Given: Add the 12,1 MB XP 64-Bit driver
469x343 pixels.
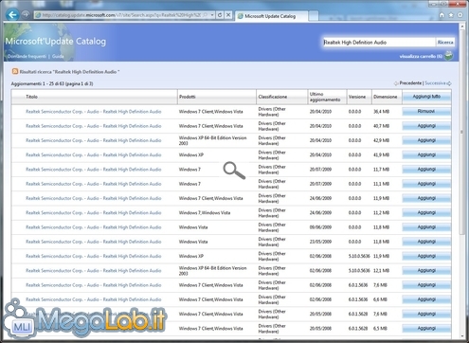Looking at the screenshot, I should [426, 270].
